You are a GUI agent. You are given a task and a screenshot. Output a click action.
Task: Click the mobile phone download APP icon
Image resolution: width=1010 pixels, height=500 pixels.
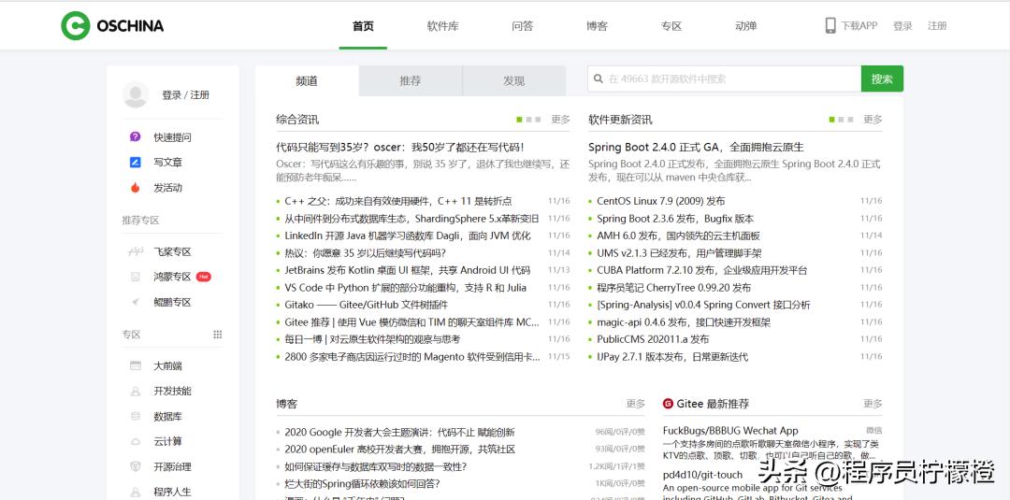click(830, 26)
